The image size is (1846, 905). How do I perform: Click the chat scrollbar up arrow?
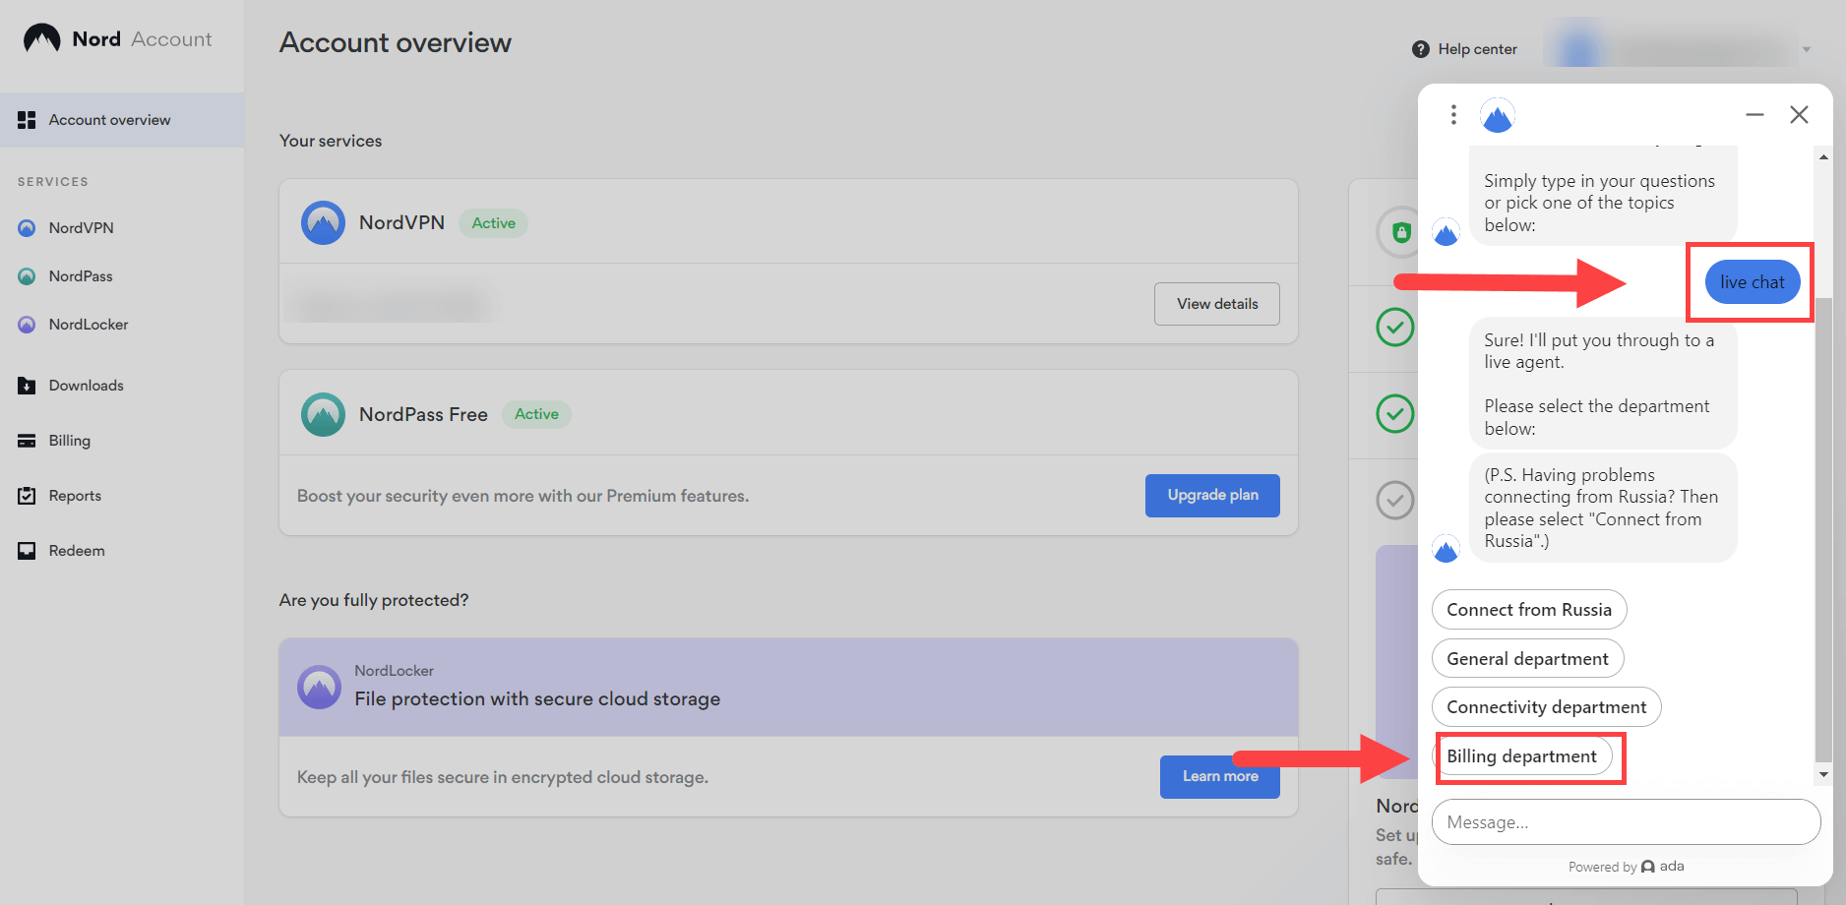pyautogui.click(x=1823, y=157)
